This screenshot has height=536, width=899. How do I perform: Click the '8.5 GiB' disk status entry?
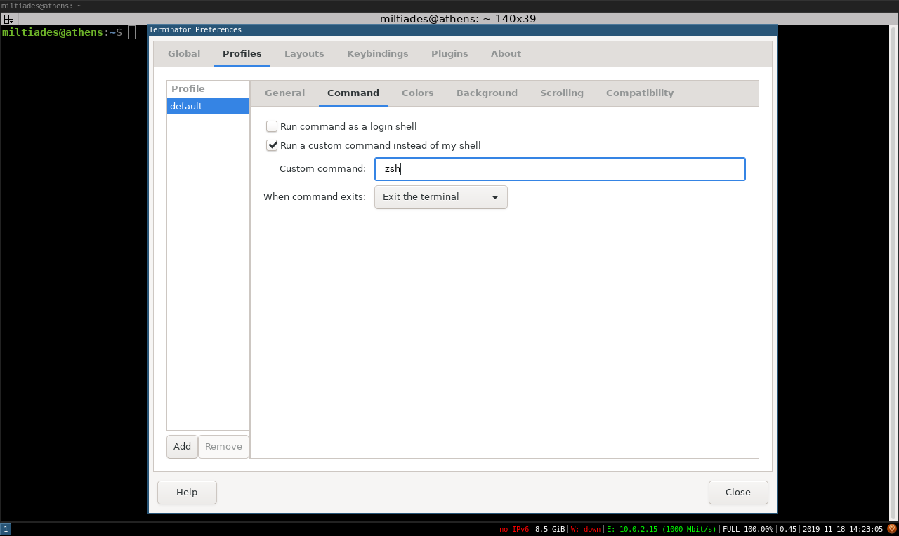click(550, 529)
